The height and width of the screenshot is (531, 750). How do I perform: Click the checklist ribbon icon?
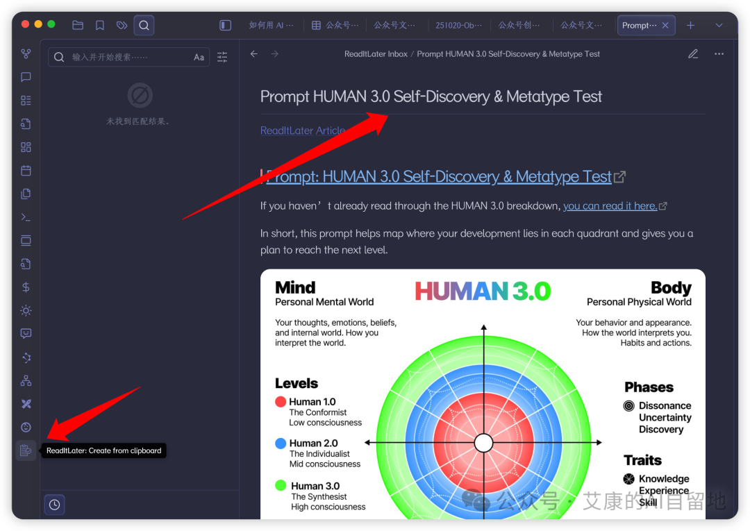coord(26,101)
